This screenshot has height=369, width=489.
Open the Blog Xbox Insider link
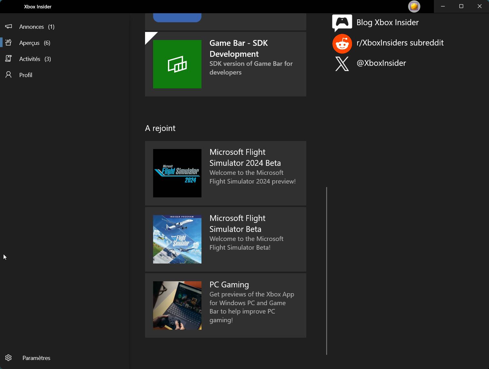click(387, 22)
